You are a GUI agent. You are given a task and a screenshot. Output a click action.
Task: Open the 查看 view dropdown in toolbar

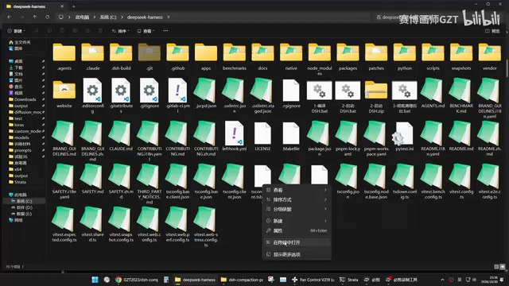click(x=146, y=31)
